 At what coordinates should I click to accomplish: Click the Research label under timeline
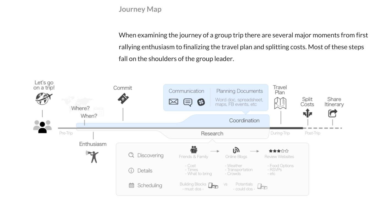click(212, 134)
